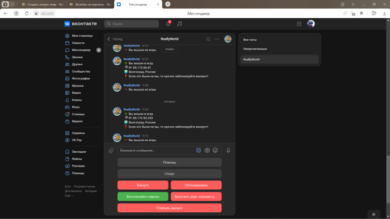Open the Разработчикам footer link
The height and width of the screenshot is (219, 390).
tap(85, 186)
